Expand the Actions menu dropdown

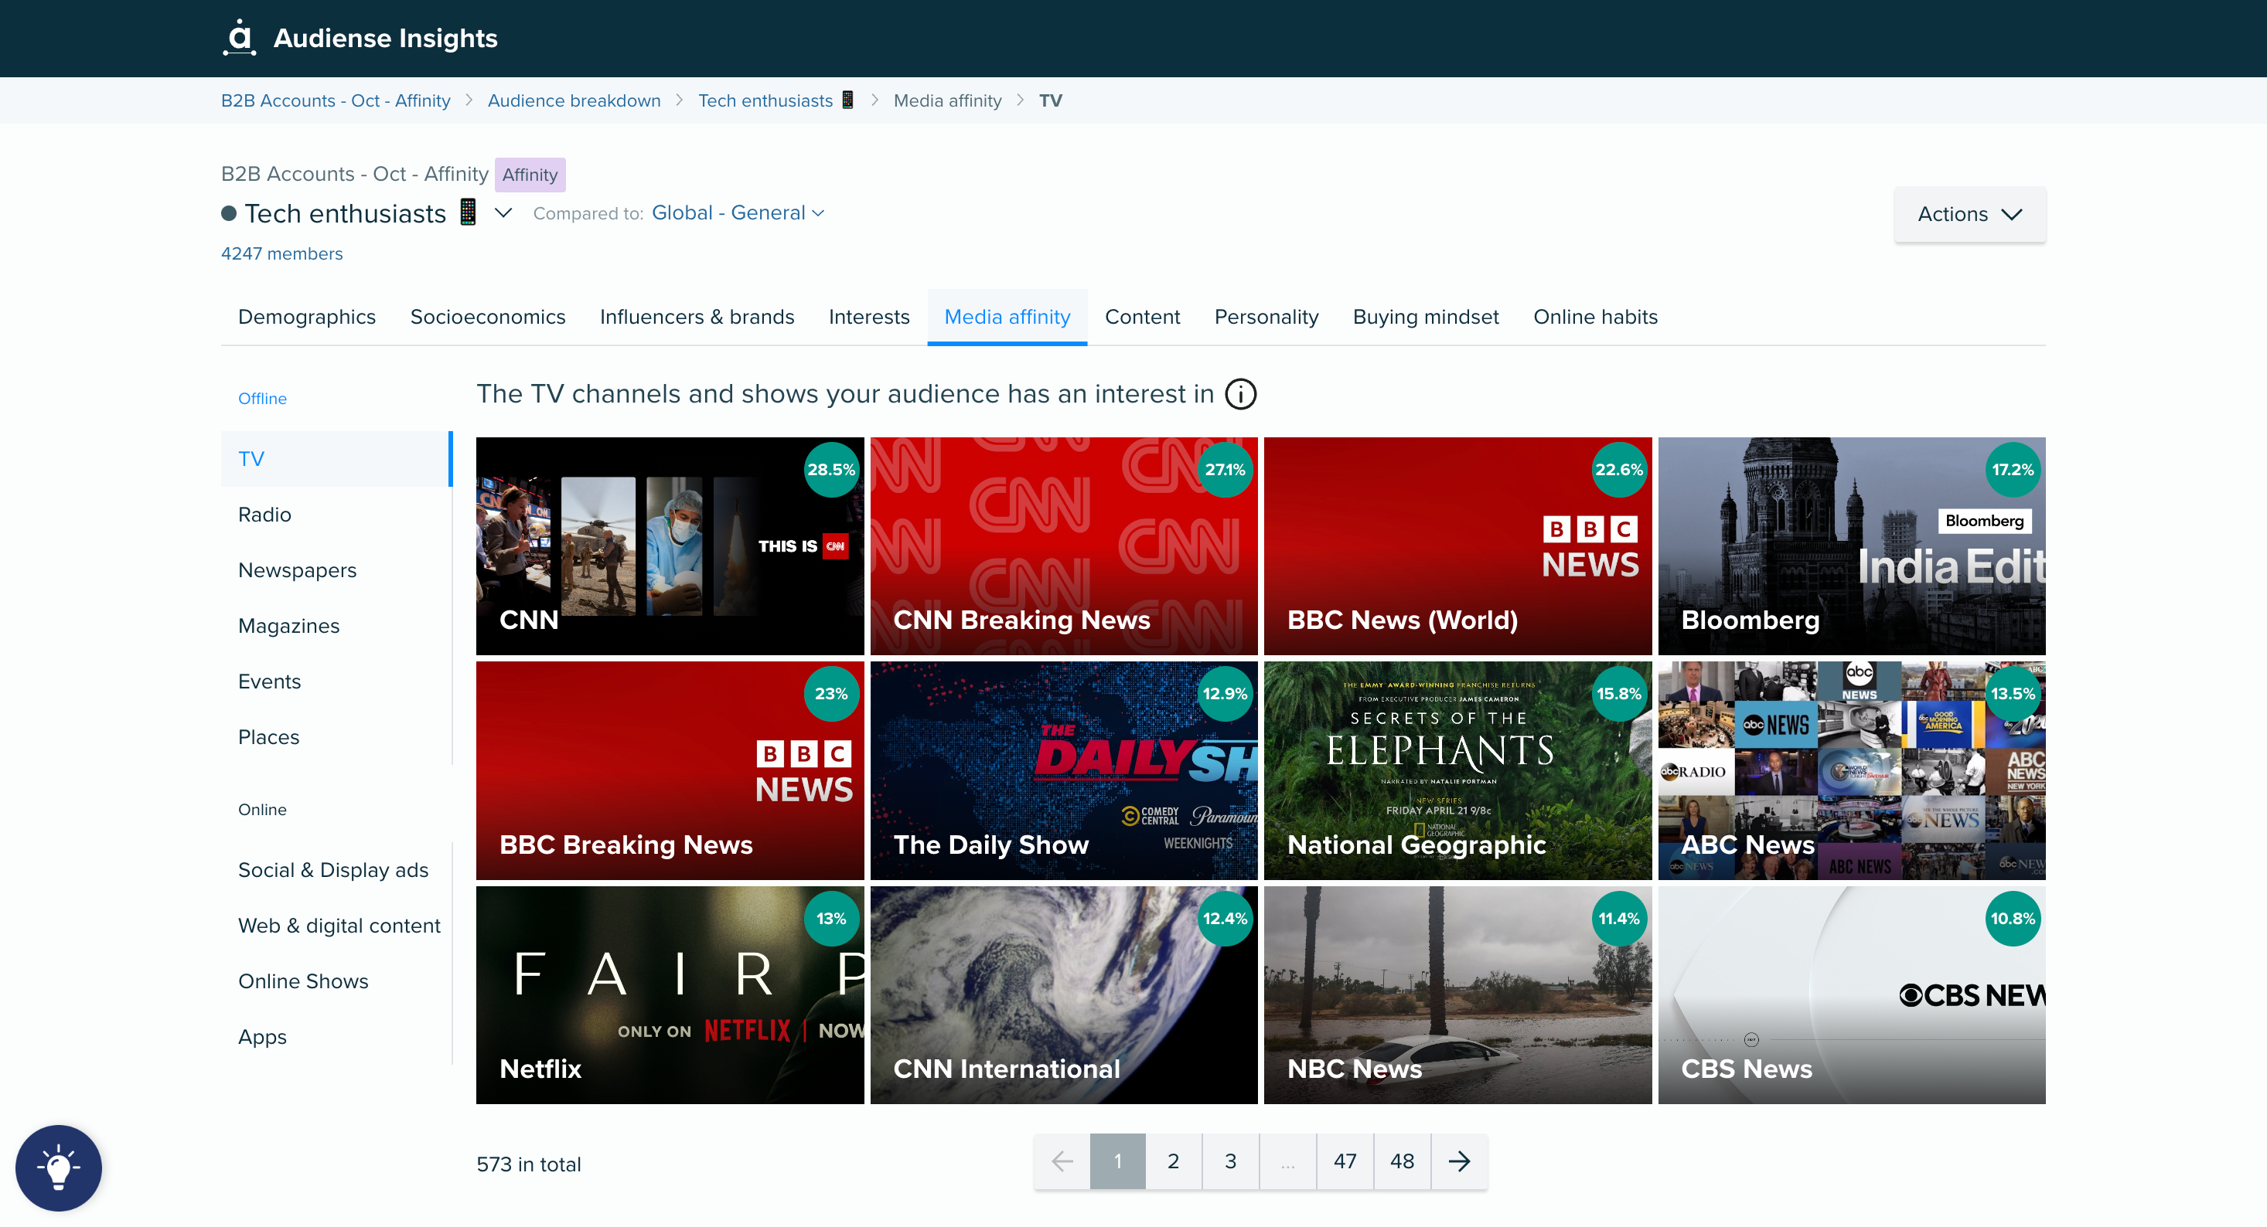click(1968, 213)
